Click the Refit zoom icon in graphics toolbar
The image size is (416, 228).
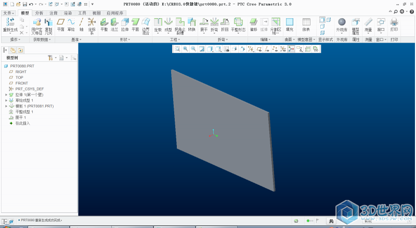(177, 49)
